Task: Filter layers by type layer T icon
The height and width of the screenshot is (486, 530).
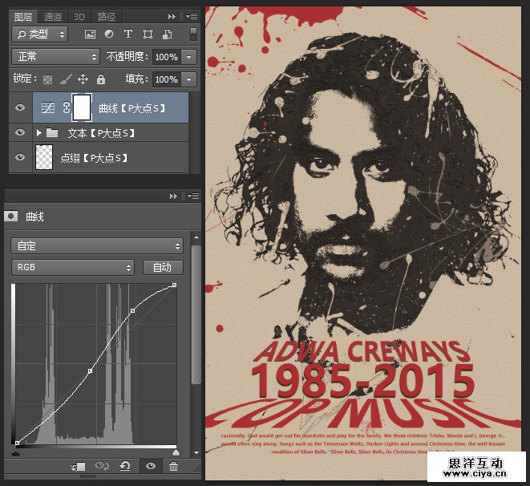Action: (x=128, y=34)
